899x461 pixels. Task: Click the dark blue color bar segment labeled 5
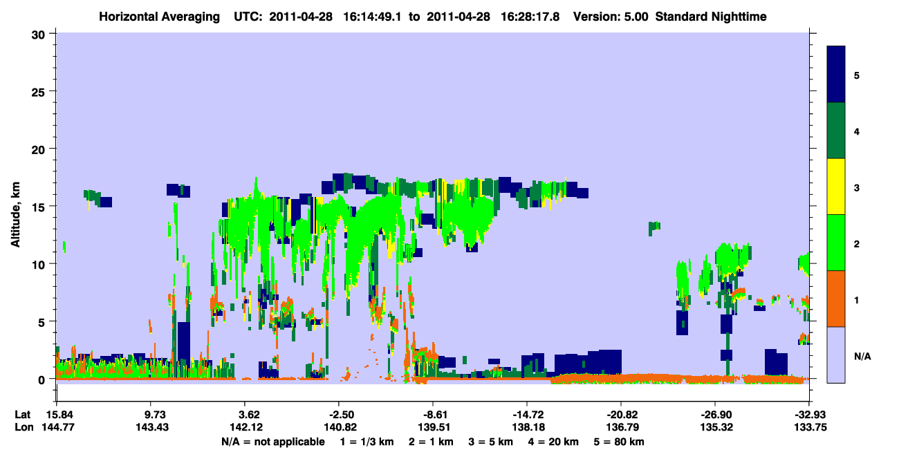tap(836, 74)
